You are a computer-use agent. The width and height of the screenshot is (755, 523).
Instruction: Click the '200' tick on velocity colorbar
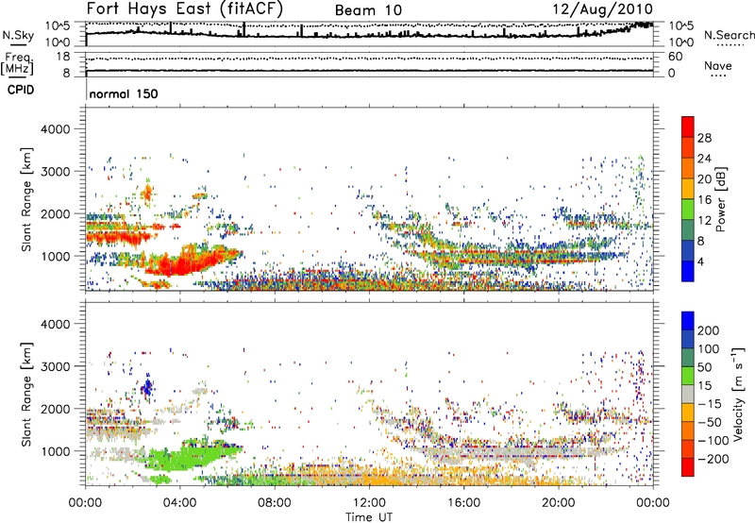(x=709, y=330)
